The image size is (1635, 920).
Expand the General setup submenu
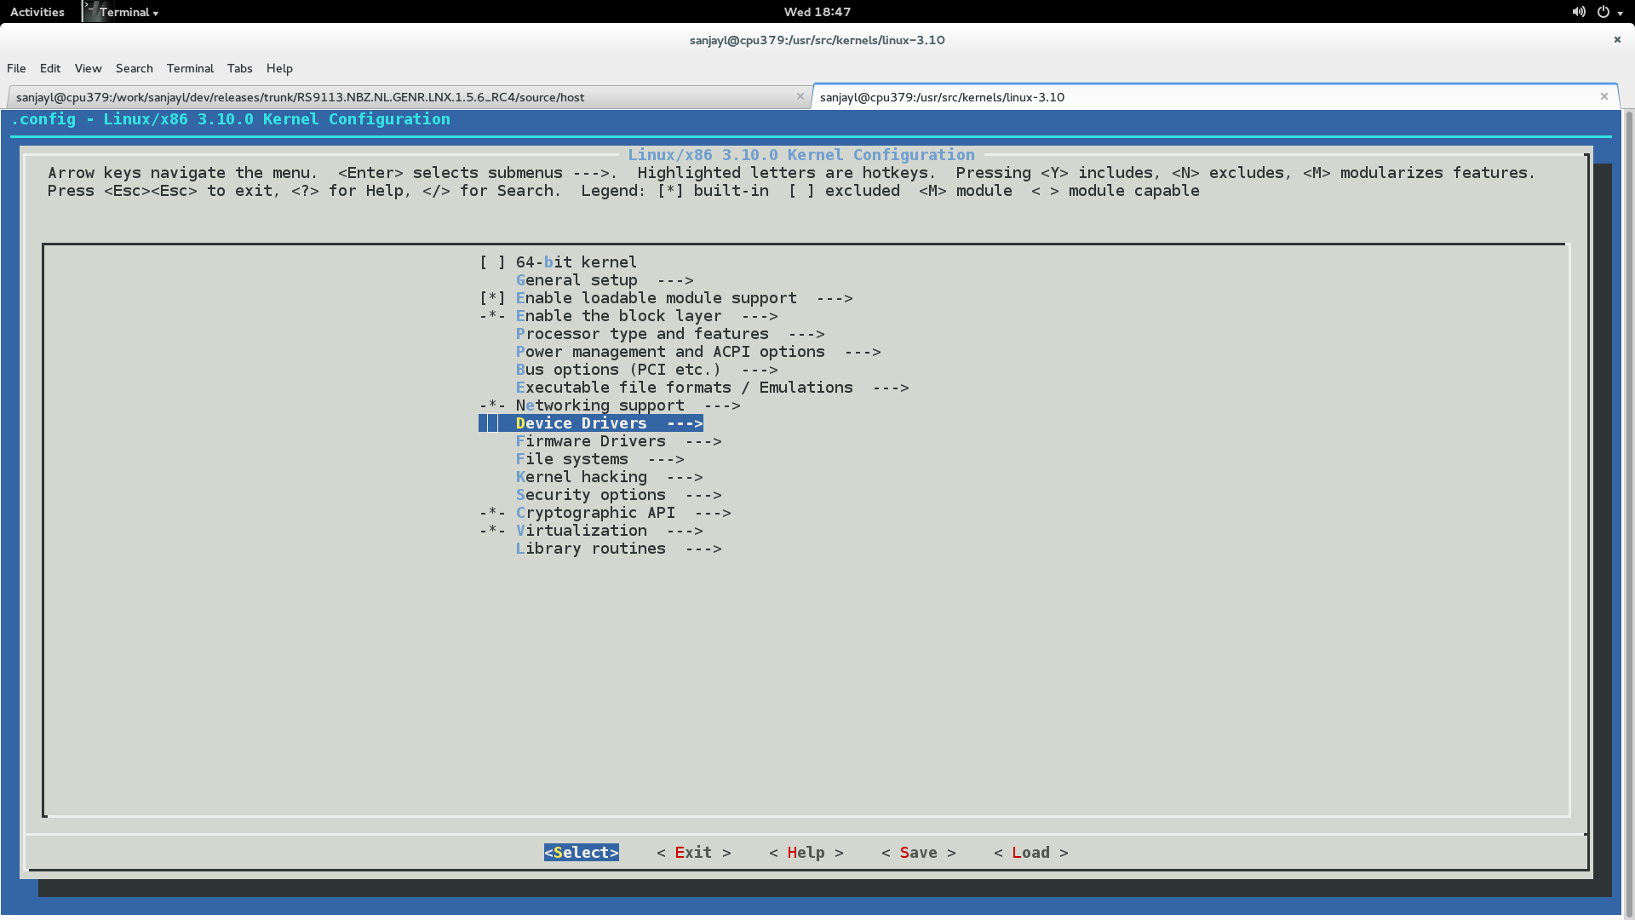tap(576, 279)
